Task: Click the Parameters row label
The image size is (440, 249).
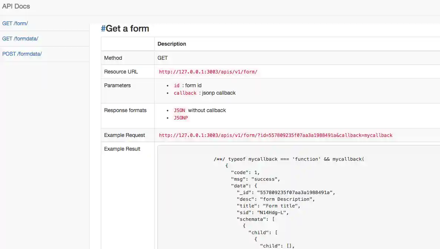Action: point(118,85)
